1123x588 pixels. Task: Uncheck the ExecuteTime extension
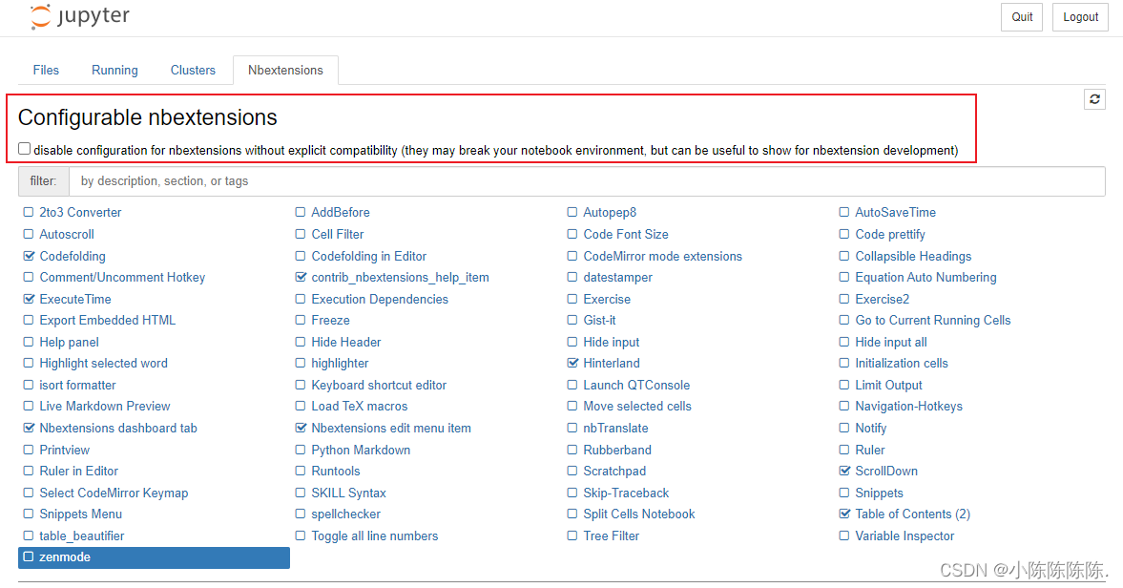29,299
